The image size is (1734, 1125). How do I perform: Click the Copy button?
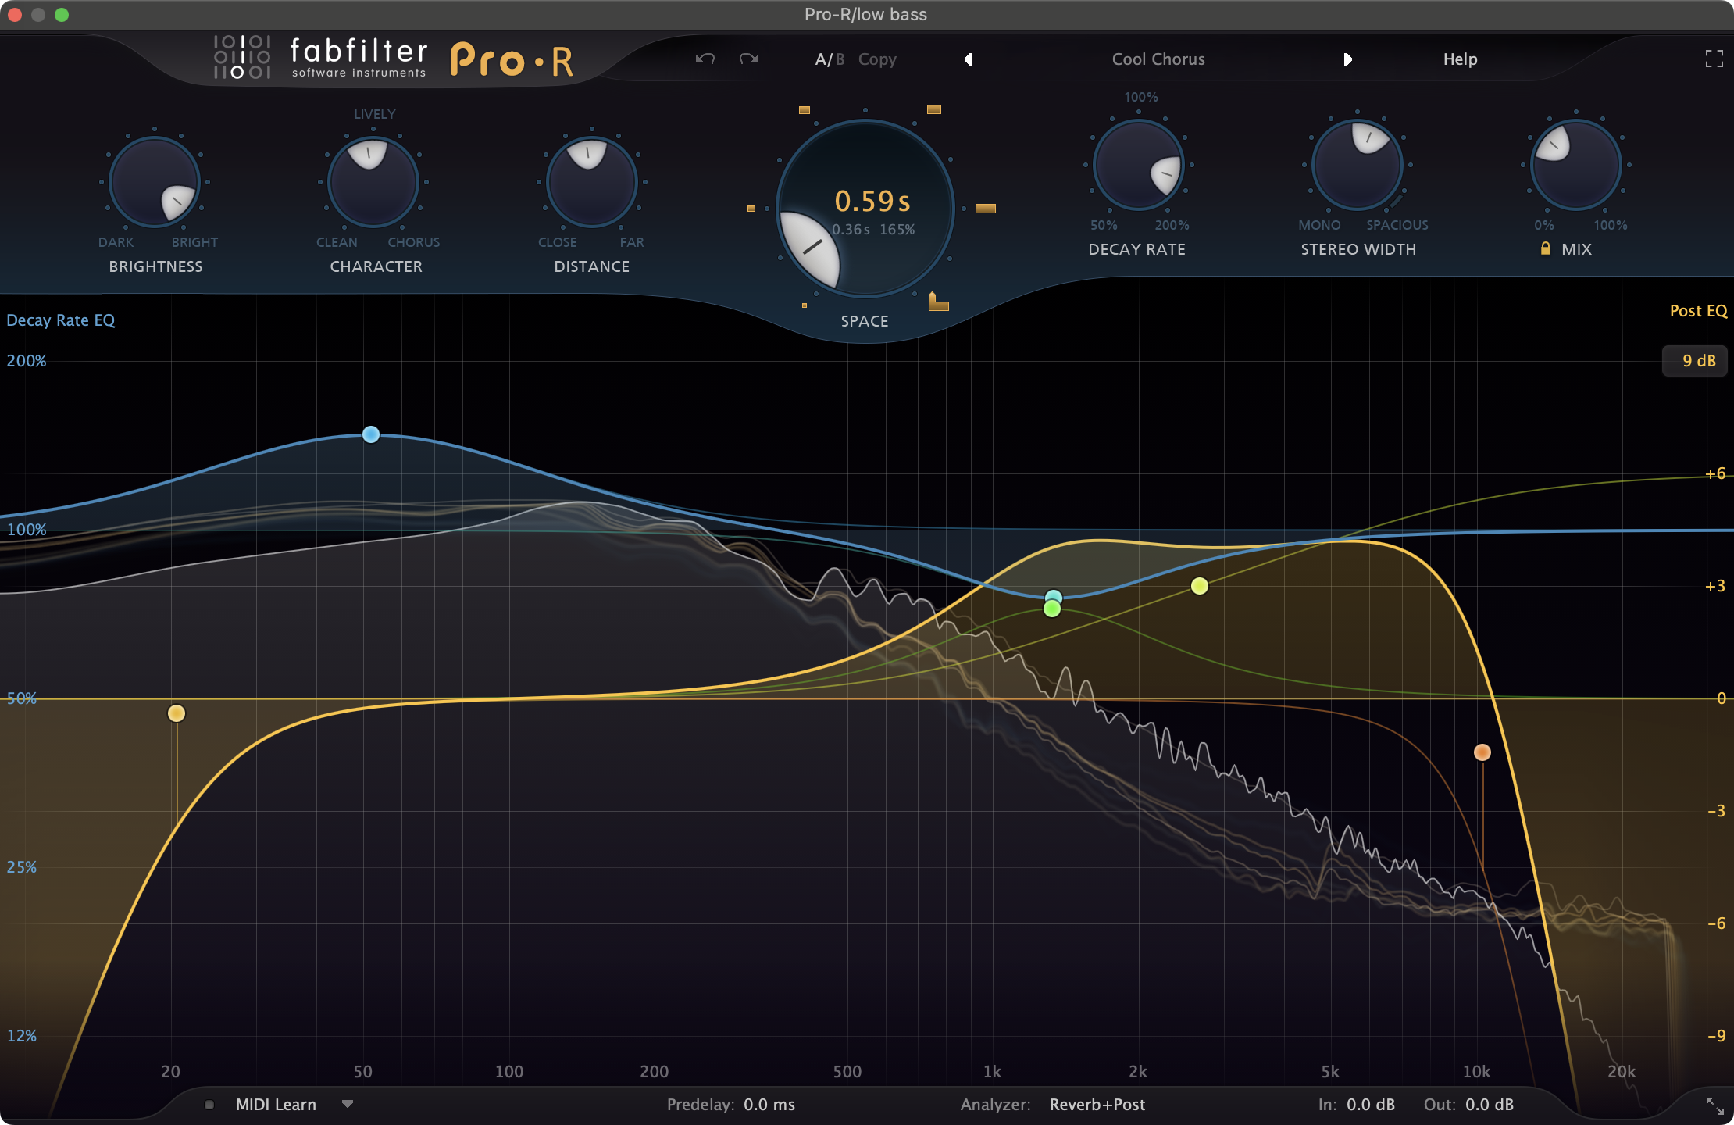click(x=877, y=59)
